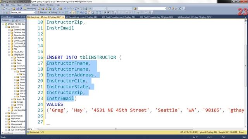Expand the Views folder under Sample_UW
The width and height of the screenshot is (248, 139).
tap(12, 63)
